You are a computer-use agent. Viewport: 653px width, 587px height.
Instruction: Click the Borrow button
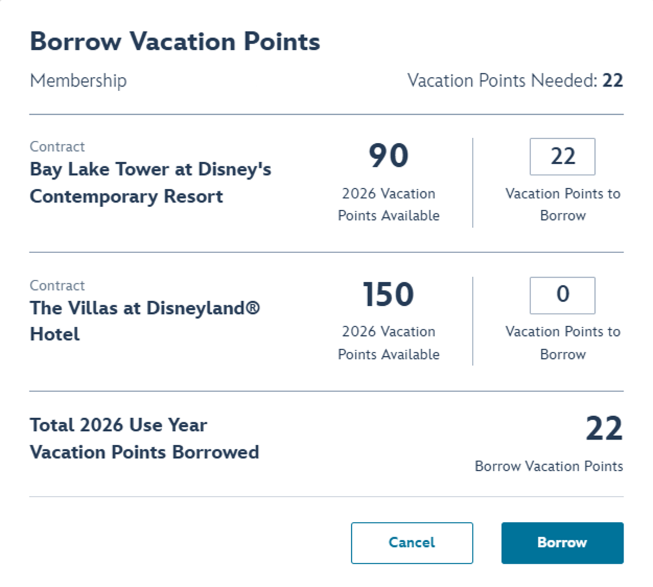click(562, 543)
